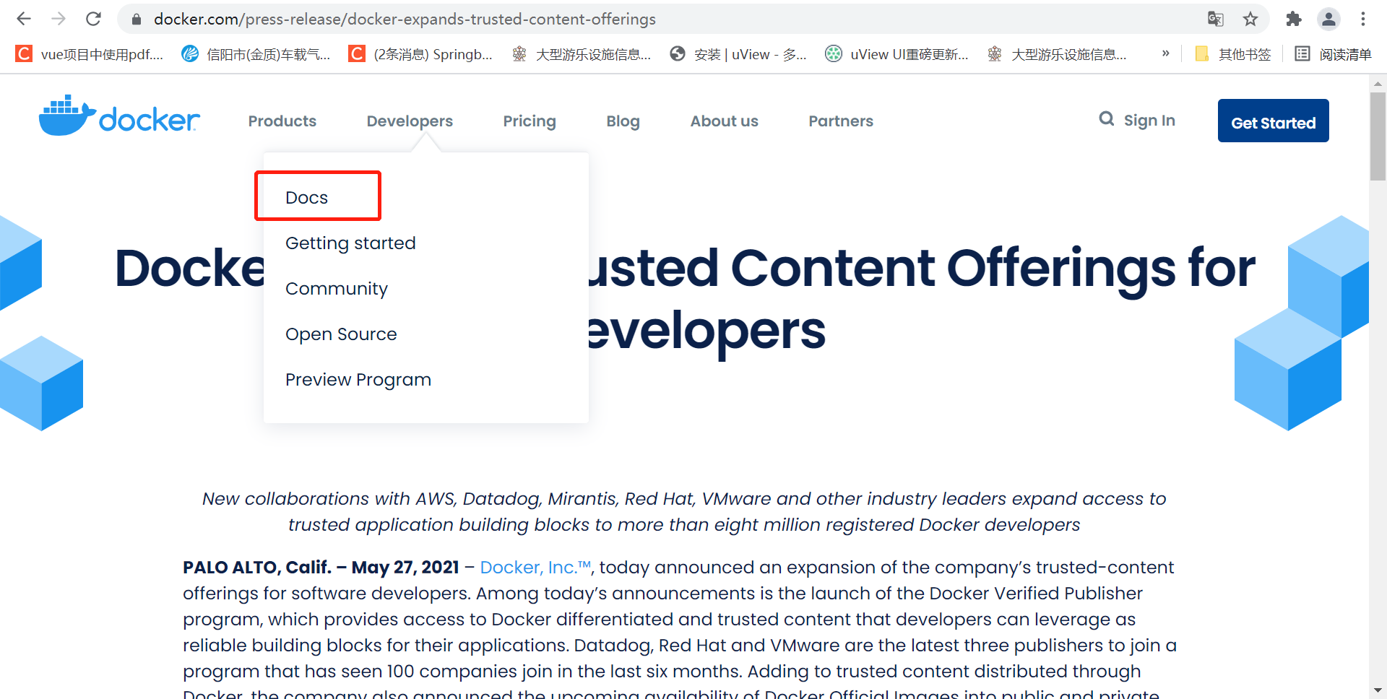Select Community in Developers dropdown
The width and height of the screenshot is (1387, 699).
coord(337,289)
